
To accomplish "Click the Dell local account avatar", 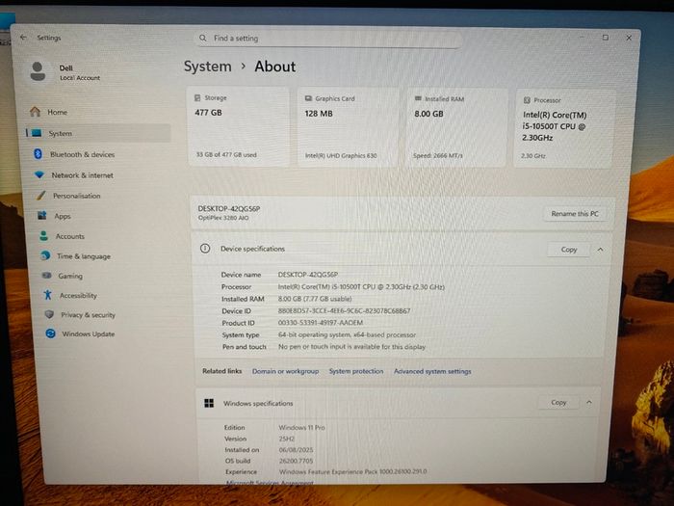I will point(38,71).
